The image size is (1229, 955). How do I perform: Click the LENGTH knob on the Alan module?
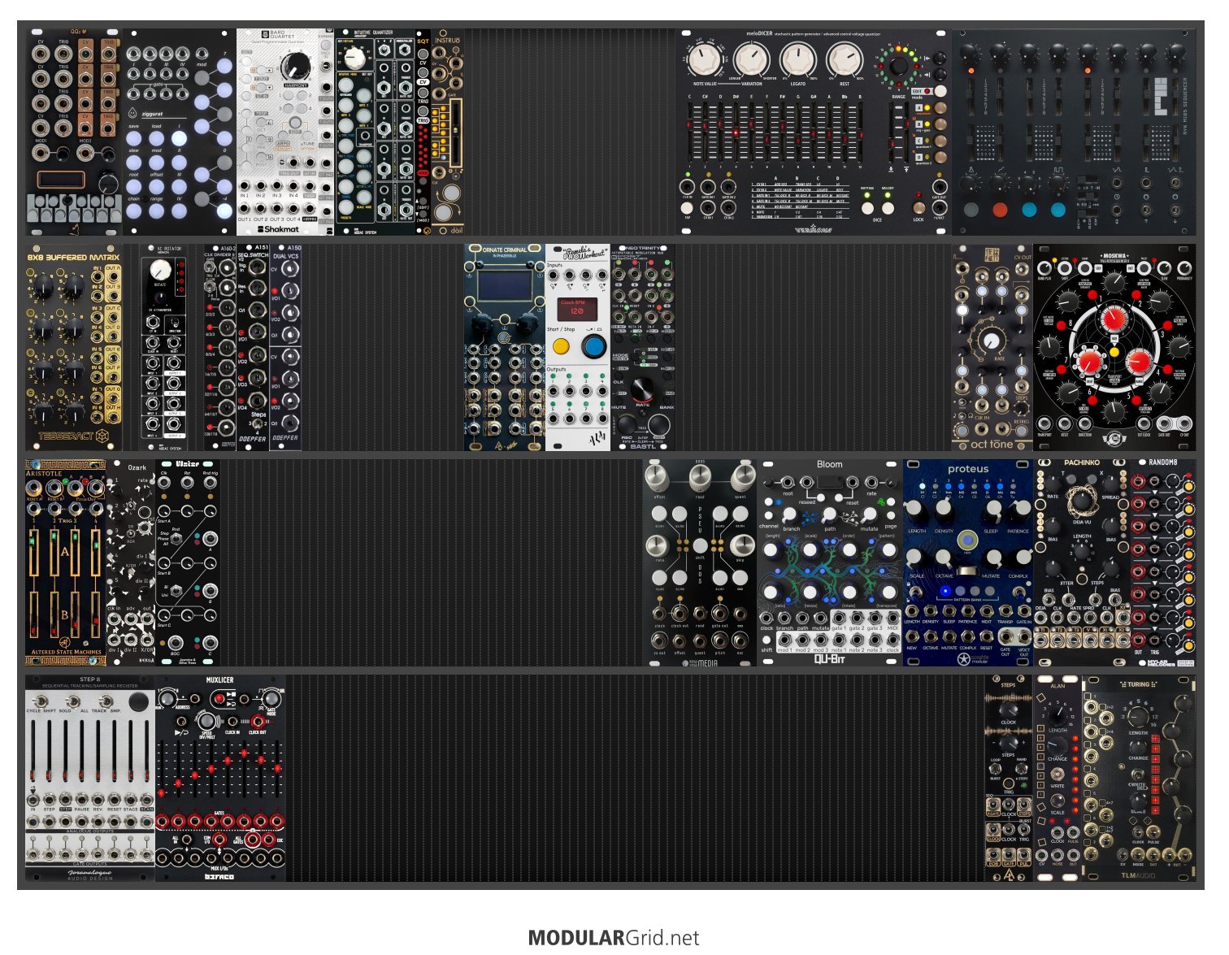[1057, 714]
